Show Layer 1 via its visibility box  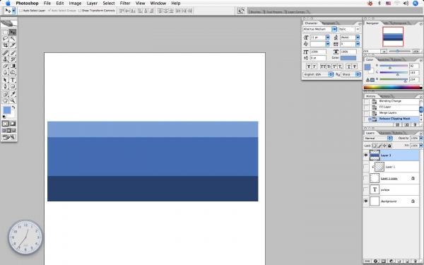point(366,167)
